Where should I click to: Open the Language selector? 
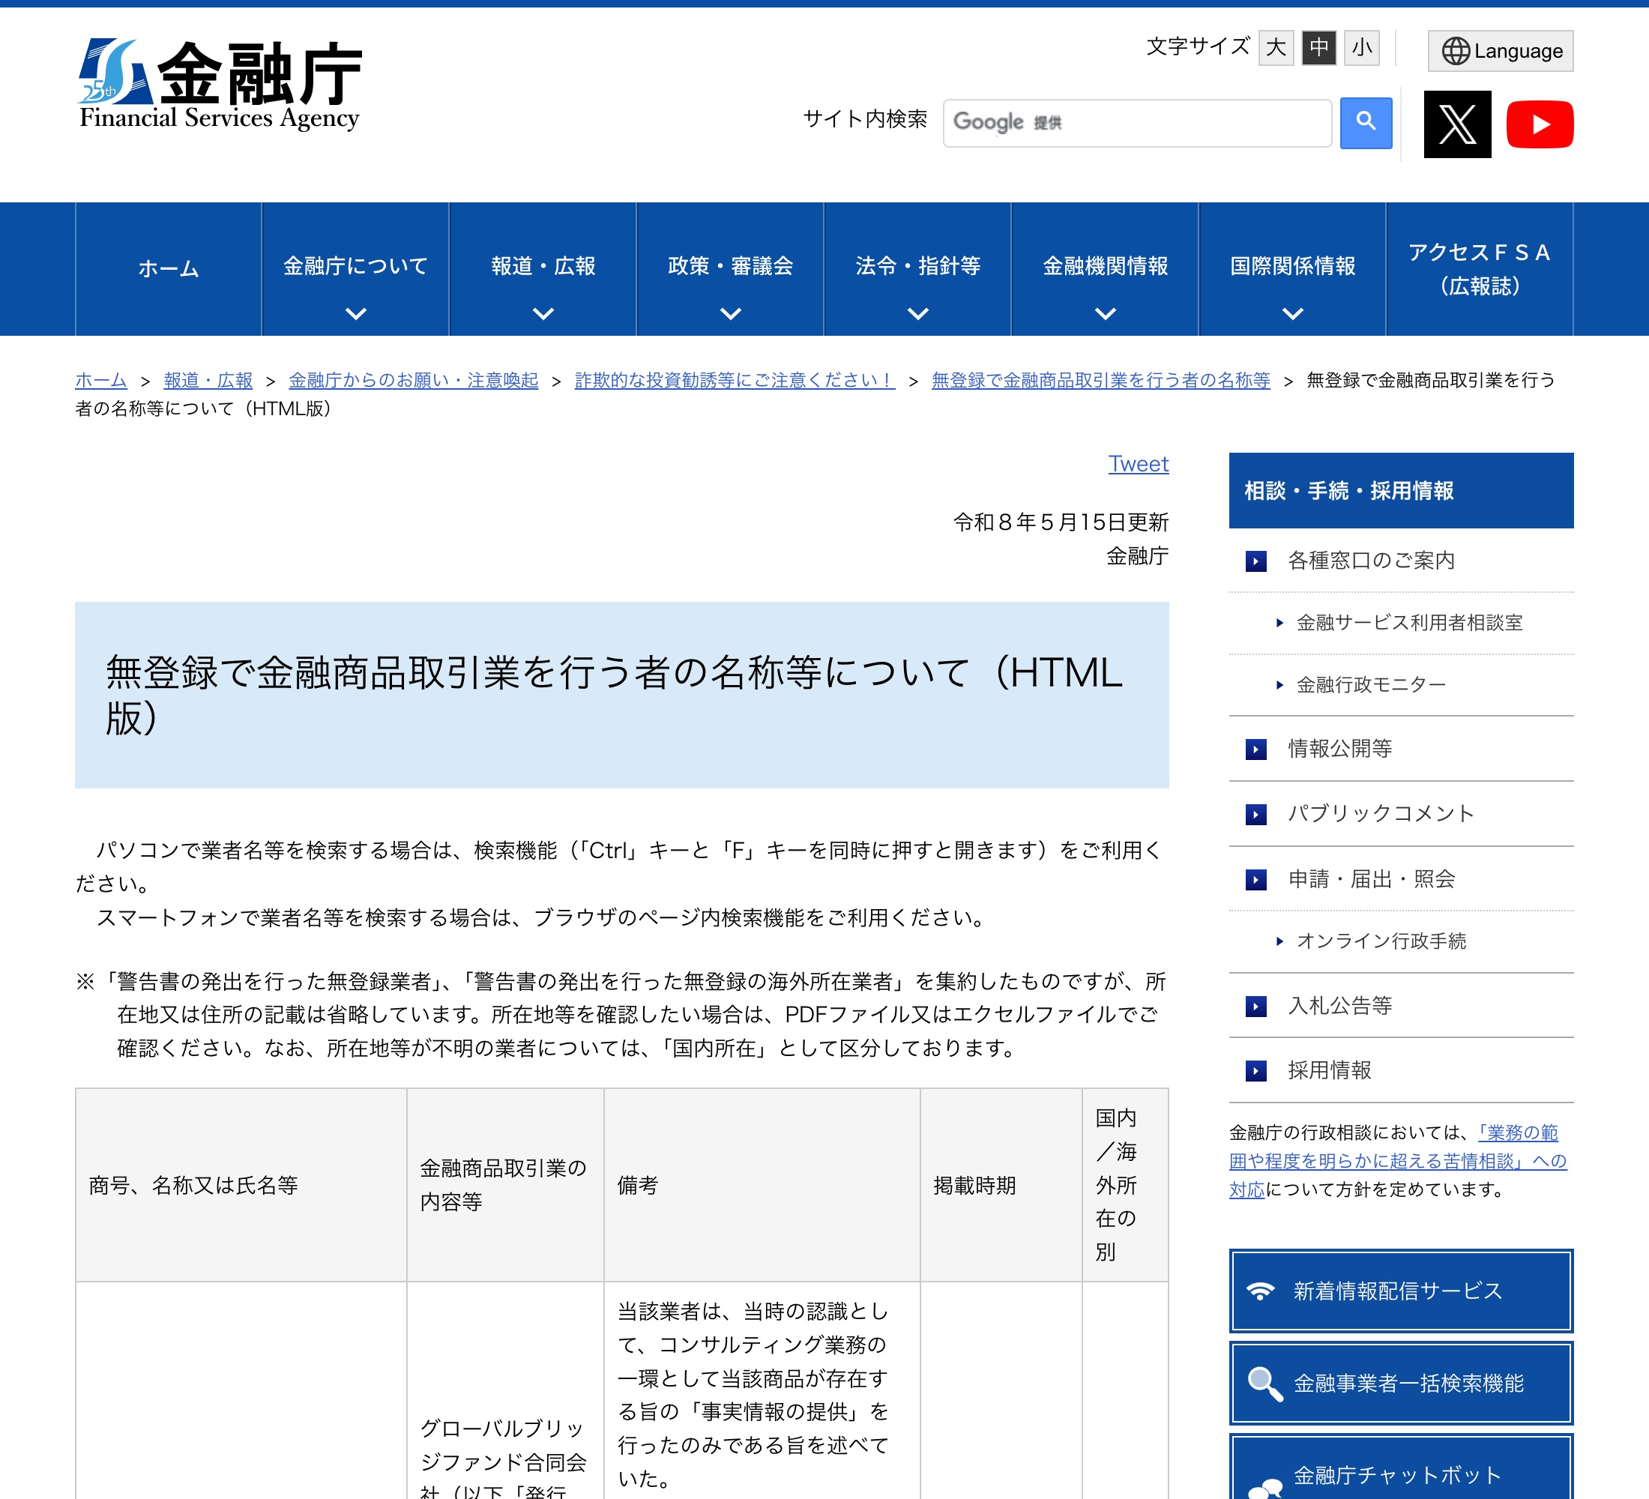coord(1500,51)
